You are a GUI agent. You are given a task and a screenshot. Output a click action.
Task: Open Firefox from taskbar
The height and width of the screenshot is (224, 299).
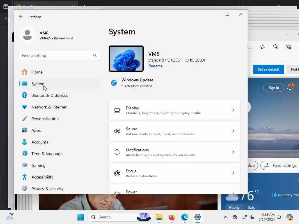(172, 217)
